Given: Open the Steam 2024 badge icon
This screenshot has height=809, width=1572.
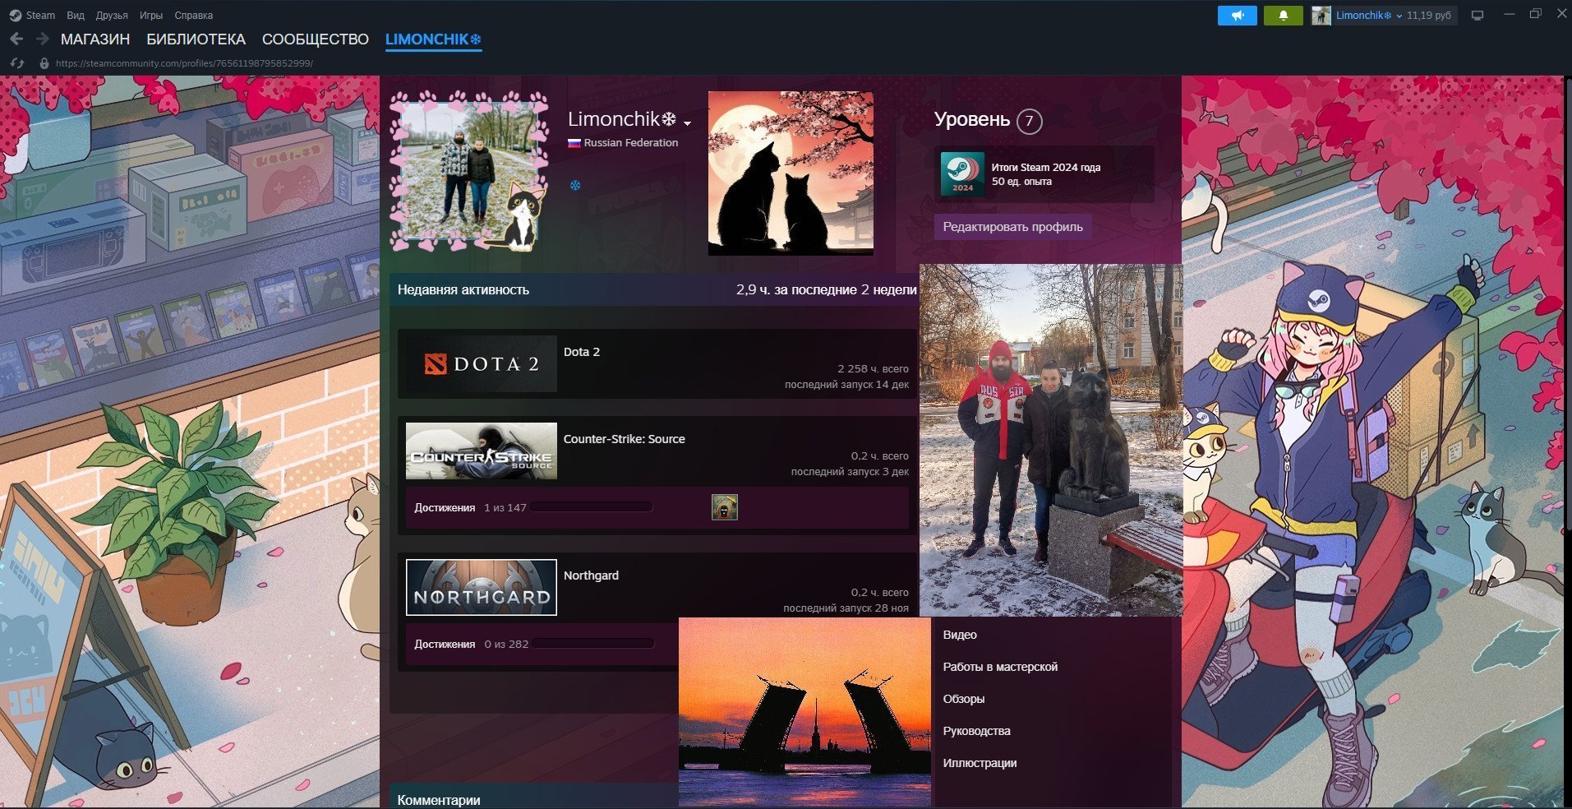Looking at the screenshot, I should tap(962, 174).
